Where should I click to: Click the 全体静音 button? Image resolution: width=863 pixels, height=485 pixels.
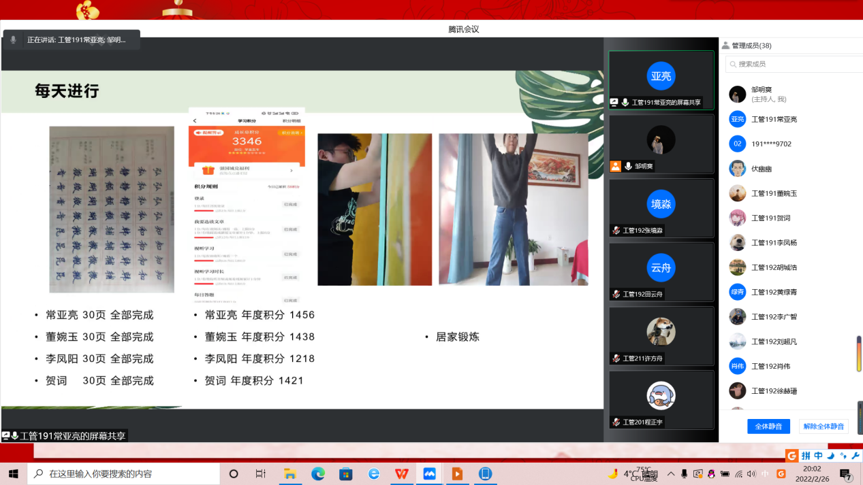[x=768, y=427]
